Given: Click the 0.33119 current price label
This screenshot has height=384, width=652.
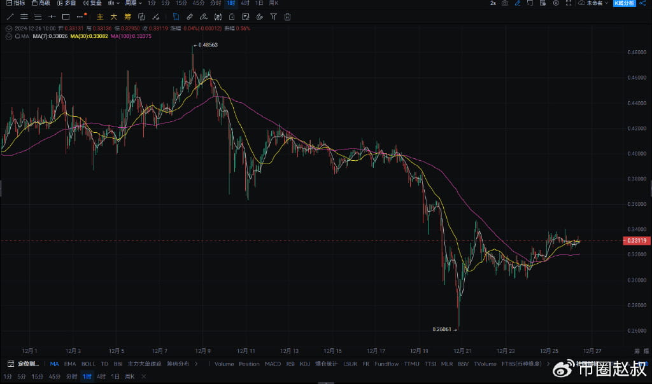Looking at the screenshot, I should tap(637, 241).
